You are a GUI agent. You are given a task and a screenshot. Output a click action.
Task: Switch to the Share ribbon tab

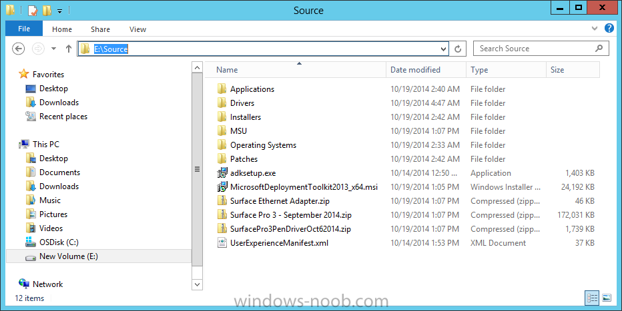coord(100,29)
